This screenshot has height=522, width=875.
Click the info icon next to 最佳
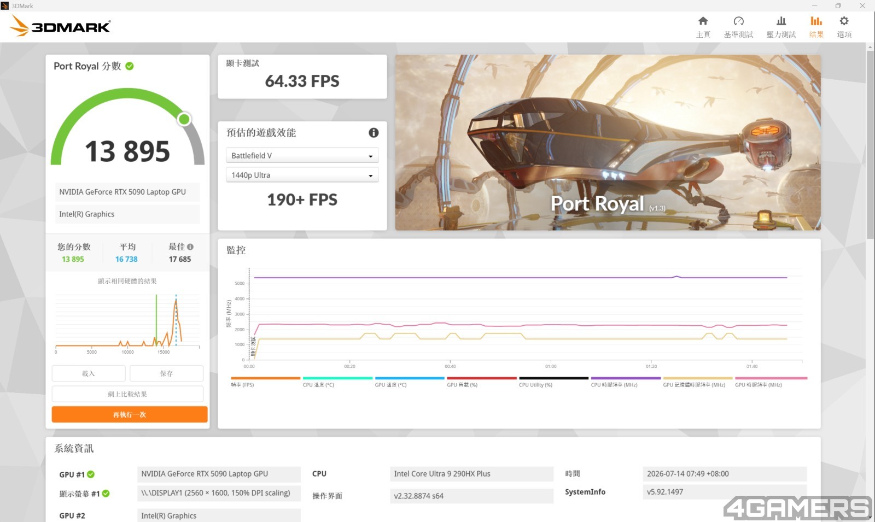tap(190, 247)
